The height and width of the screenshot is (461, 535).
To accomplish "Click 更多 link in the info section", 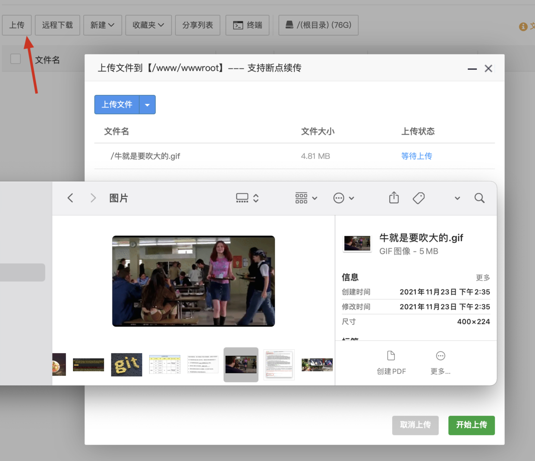I will click(482, 278).
